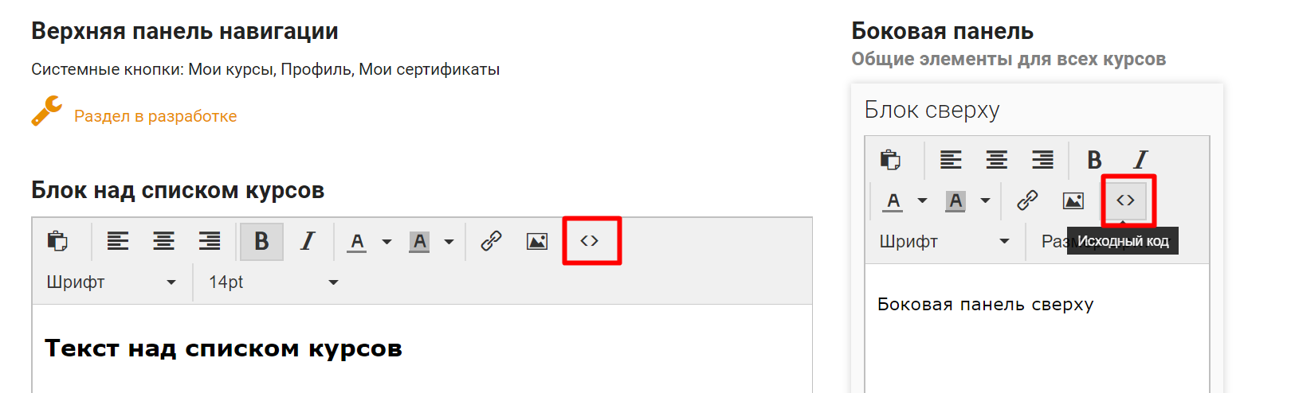This screenshot has height=393, width=1291.
Task: Open background color dropdown arrow in main editor
Action: coord(449,242)
